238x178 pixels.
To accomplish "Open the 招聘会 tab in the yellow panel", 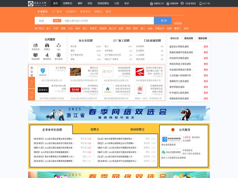I will pyautogui.click(x=95, y=130).
